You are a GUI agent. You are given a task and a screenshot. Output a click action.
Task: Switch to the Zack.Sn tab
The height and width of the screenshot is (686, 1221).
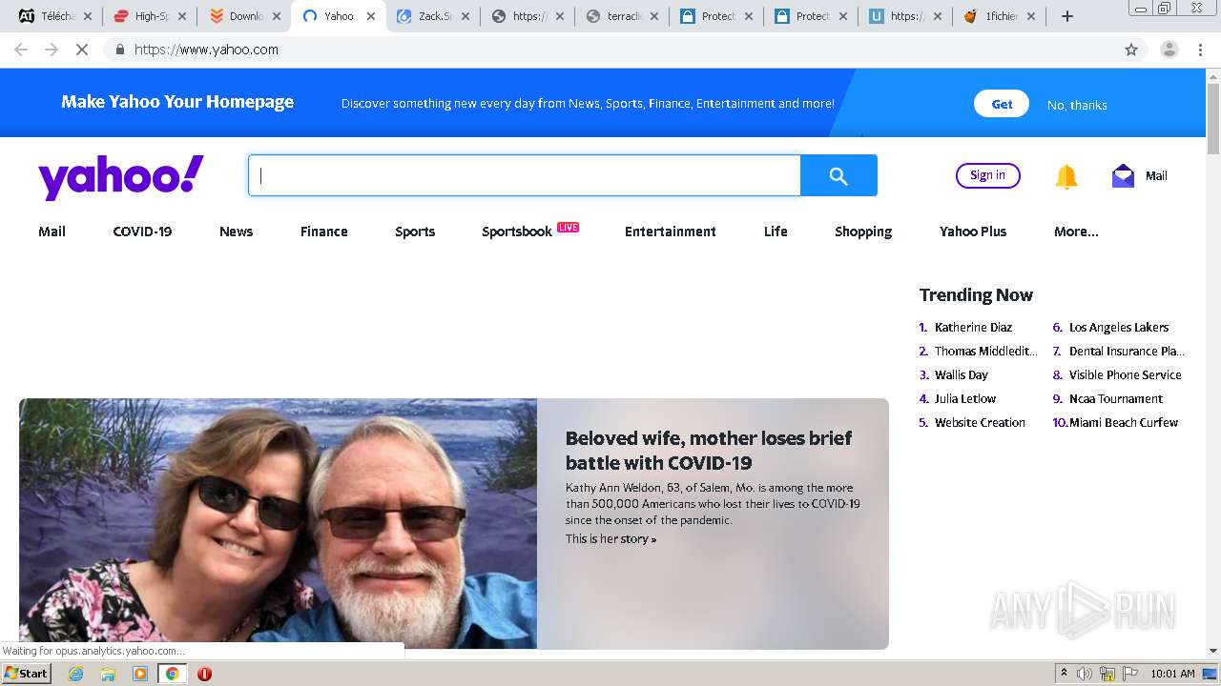click(433, 16)
